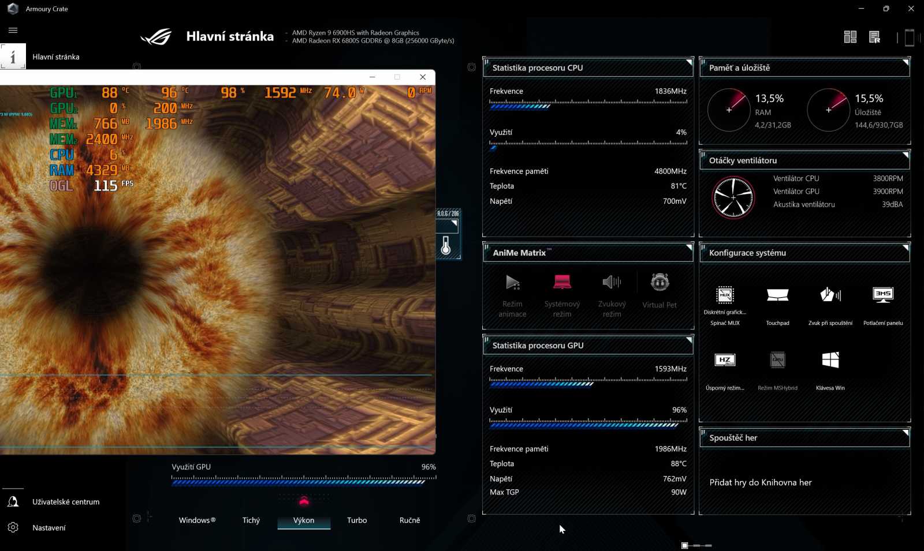The height and width of the screenshot is (551, 924).
Task: Open the news list icon in header
Action: coord(874,38)
